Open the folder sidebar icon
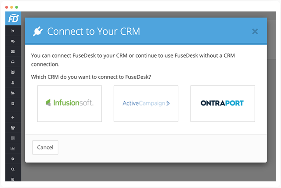The height and width of the screenshot is (188, 281). [x=13, y=93]
